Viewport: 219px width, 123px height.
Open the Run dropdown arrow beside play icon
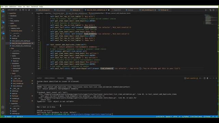(x=208, y=10)
